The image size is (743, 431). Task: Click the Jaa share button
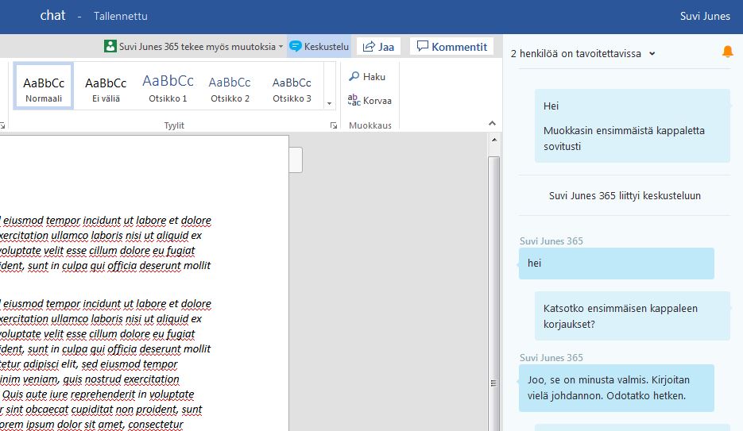click(x=378, y=47)
